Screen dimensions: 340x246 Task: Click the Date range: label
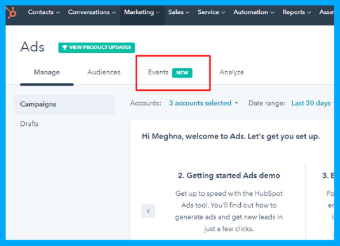267,103
